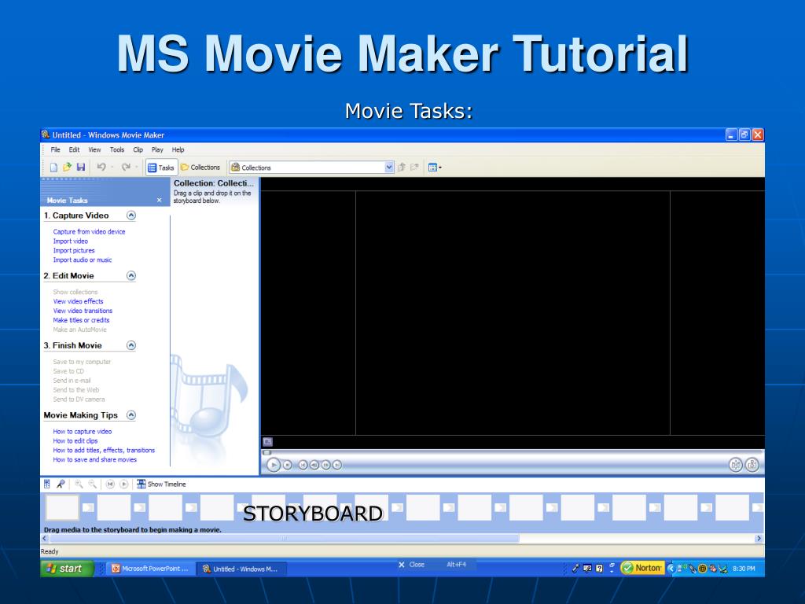Click the Next Frame button
Image resolution: width=805 pixels, height=604 pixels.
coord(325,466)
